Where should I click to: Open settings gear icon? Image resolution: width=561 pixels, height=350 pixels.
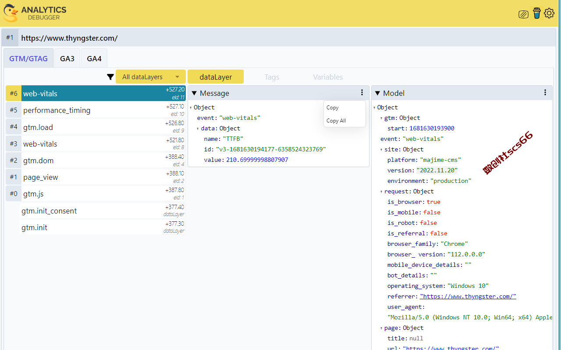tap(549, 13)
